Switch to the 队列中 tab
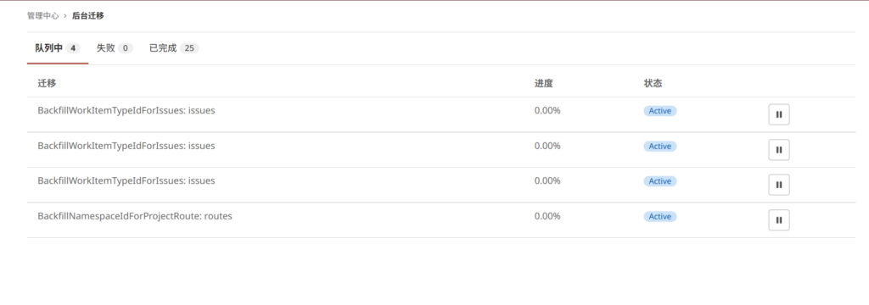869x305 pixels. coord(58,48)
